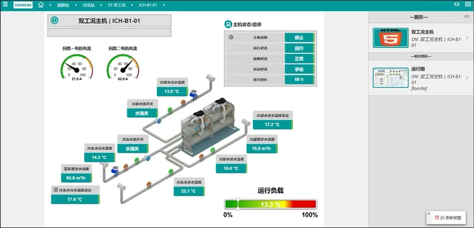
Task: Click the Siemens logo
Action: pos(23,5)
